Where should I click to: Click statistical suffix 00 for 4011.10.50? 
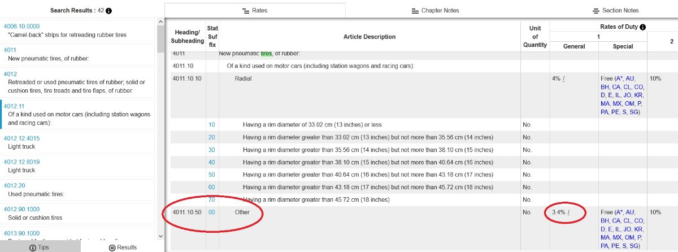(211, 212)
